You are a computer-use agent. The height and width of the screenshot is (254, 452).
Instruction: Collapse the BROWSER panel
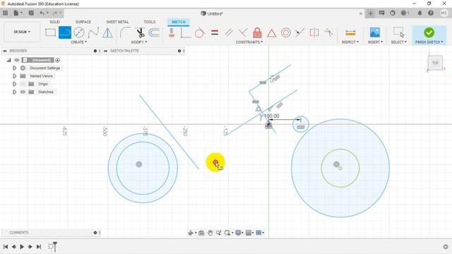[x=5, y=51]
